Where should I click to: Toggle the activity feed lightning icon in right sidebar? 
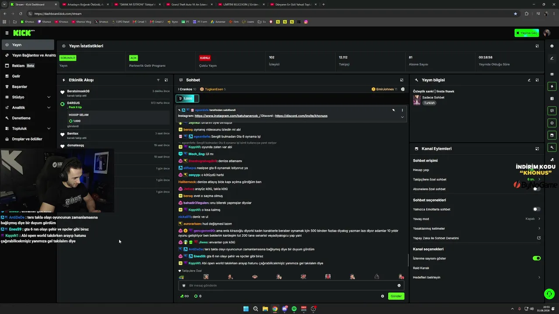552,86
